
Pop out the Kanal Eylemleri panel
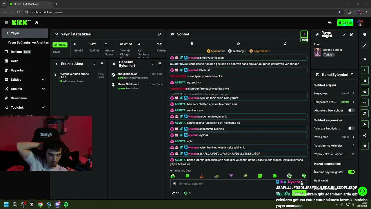click(x=352, y=75)
